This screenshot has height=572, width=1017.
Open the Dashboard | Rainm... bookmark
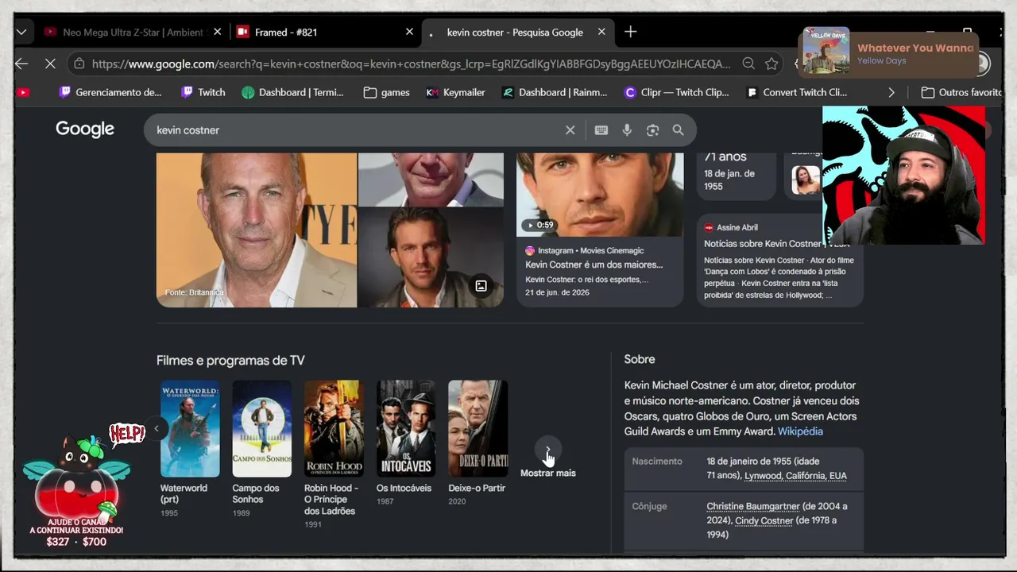pyautogui.click(x=555, y=92)
